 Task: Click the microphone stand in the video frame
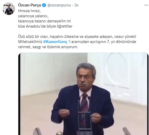[x=84, y=117]
